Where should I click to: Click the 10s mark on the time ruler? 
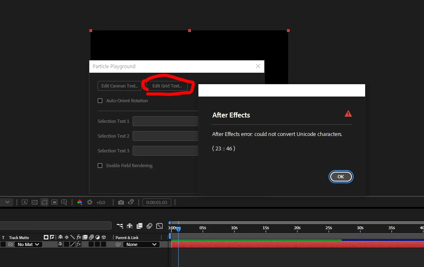[234, 228]
